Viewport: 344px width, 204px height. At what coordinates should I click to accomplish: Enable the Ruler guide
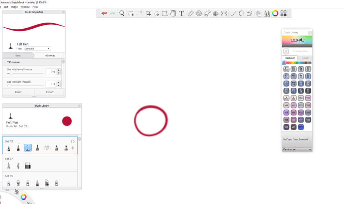[x=190, y=13]
